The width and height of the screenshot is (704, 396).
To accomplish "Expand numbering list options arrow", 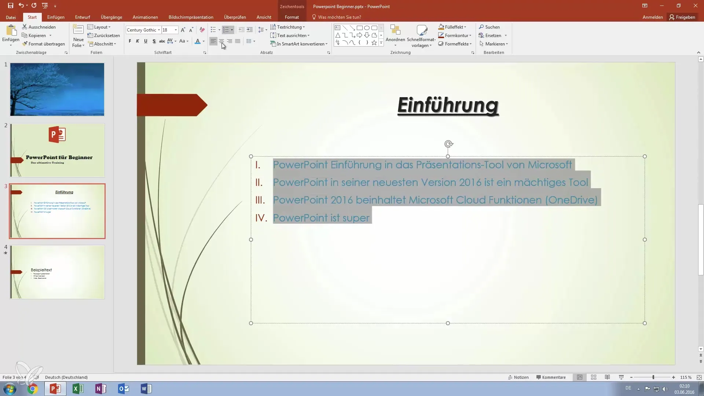I will [232, 30].
